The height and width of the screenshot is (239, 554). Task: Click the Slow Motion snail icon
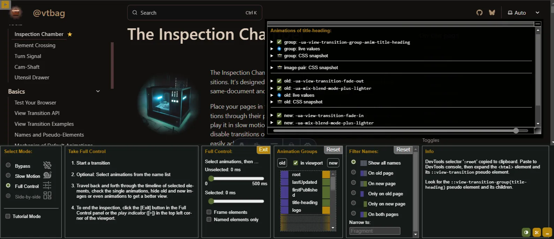point(47,175)
